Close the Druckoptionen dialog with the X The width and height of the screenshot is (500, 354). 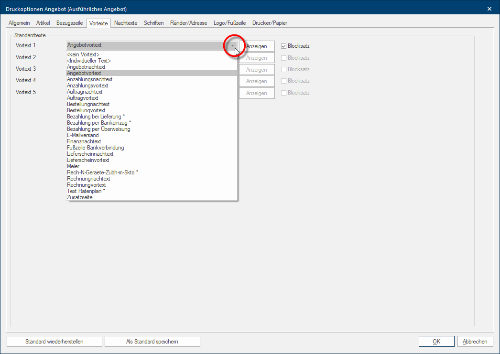(489, 9)
